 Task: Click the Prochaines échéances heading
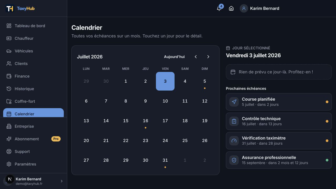point(246,88)
